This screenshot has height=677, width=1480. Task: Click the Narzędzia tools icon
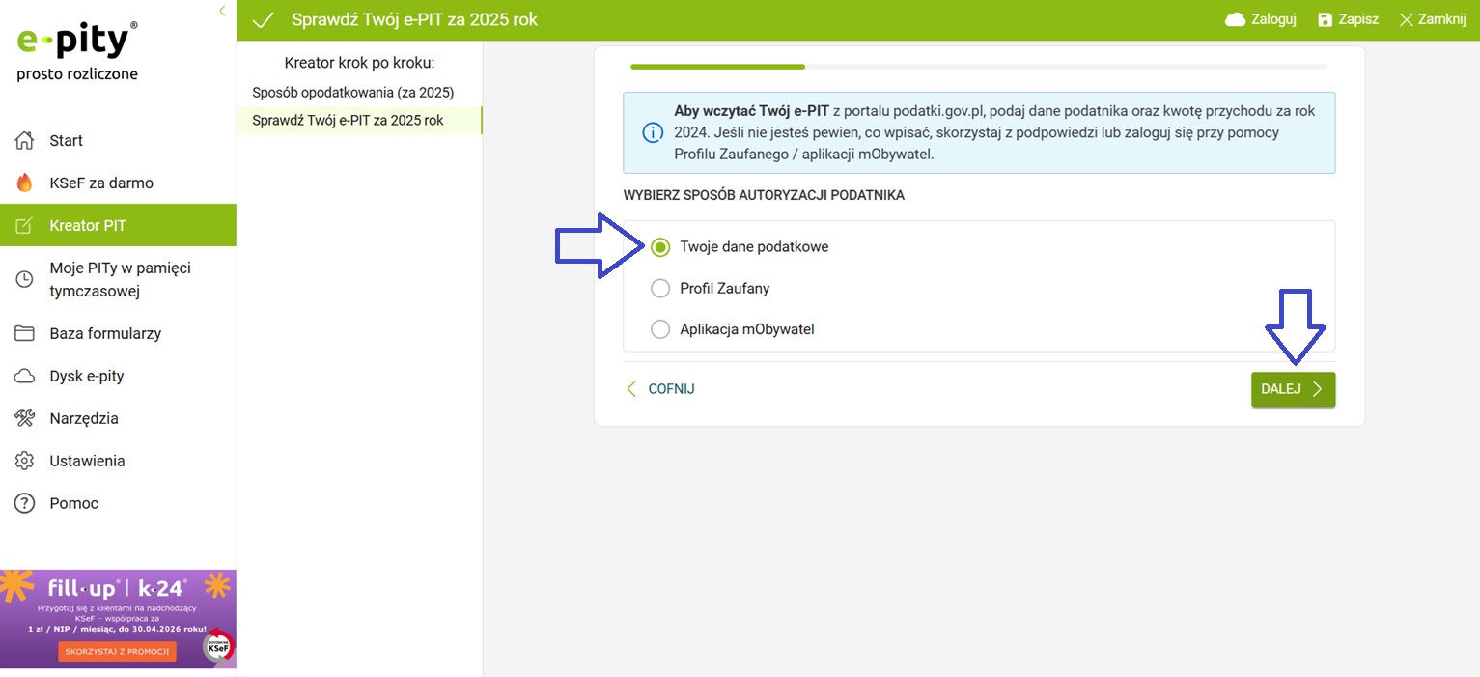[x=25, y=419]
